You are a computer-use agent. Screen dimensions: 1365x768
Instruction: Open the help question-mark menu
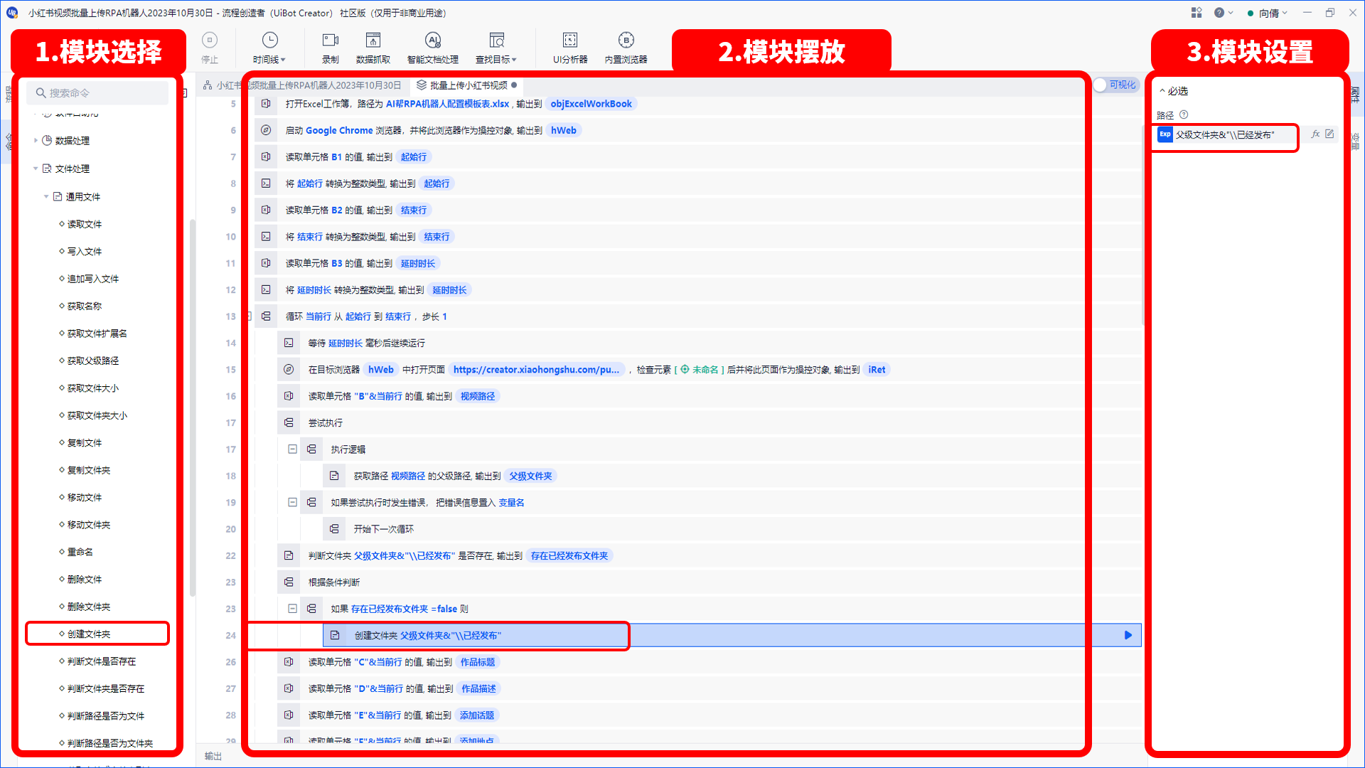coord(1224,13)
